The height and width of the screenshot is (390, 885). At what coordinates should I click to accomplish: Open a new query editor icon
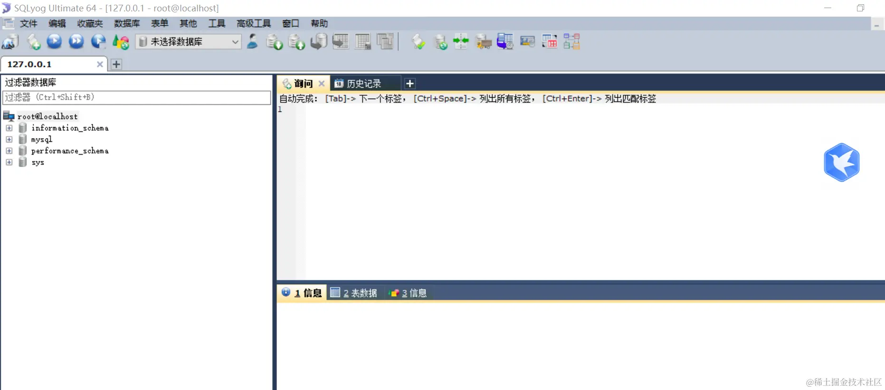pyautogui.click(x=33, y=42)
